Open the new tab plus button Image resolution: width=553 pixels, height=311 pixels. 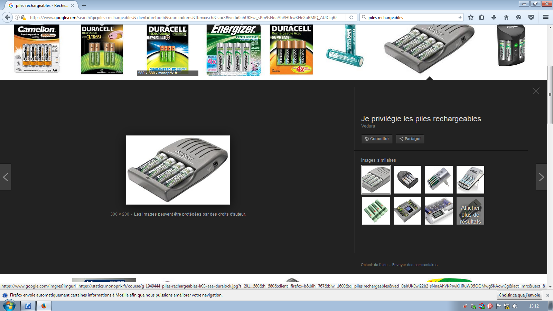point(84,6)
